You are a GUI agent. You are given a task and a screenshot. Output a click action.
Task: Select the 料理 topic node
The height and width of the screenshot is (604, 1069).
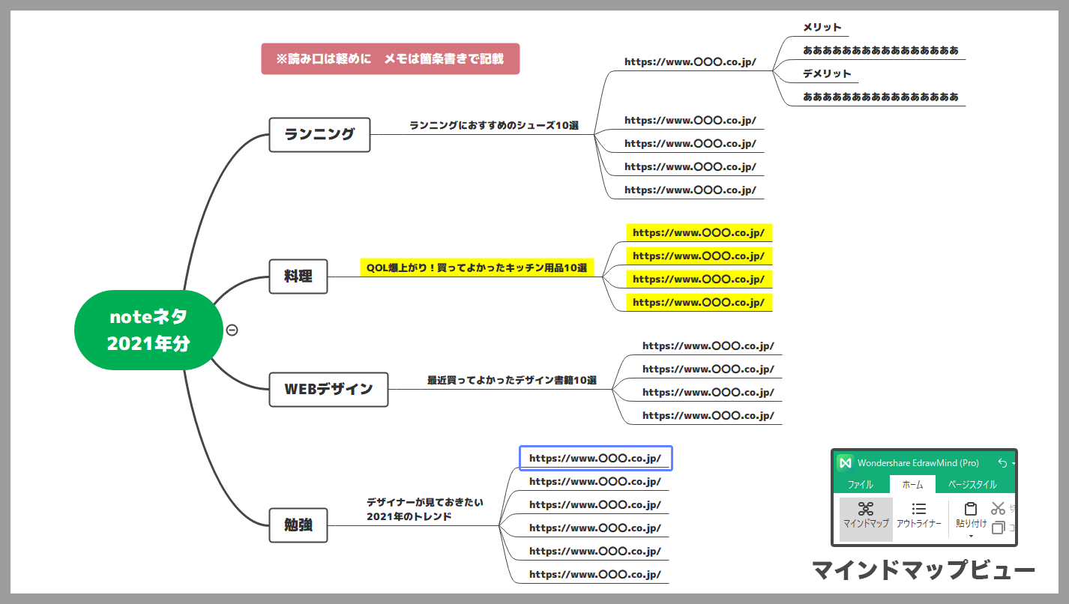pyautogui.click(x=298, y=277)
